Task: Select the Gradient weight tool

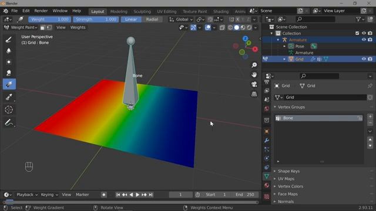Action: 9,84
